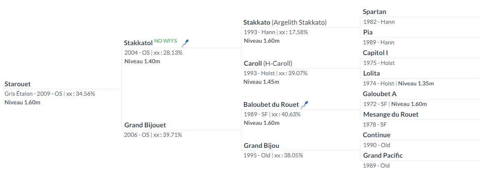
Task: Click the NO WFFS badge
Action: pos(166,41)
